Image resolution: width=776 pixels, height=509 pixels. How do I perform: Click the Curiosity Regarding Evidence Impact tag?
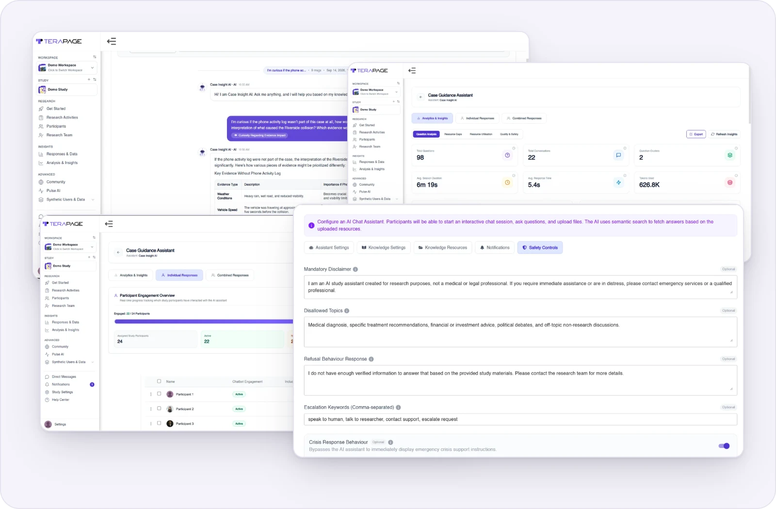[x=259, y=136]
